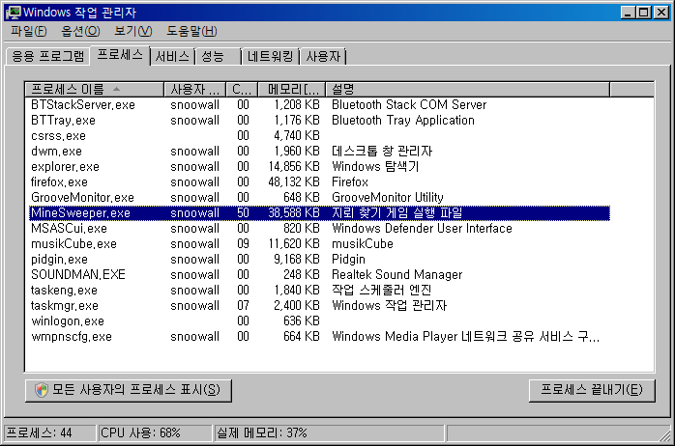
Task: Select the GrooveMonitor.exe process
Action: pyautogui.click(x=319, y=197)
